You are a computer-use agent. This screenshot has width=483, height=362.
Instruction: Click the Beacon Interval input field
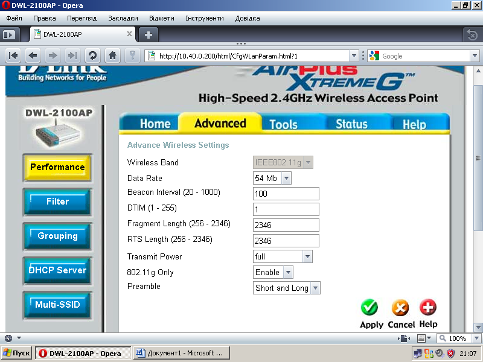click(286, 194)
